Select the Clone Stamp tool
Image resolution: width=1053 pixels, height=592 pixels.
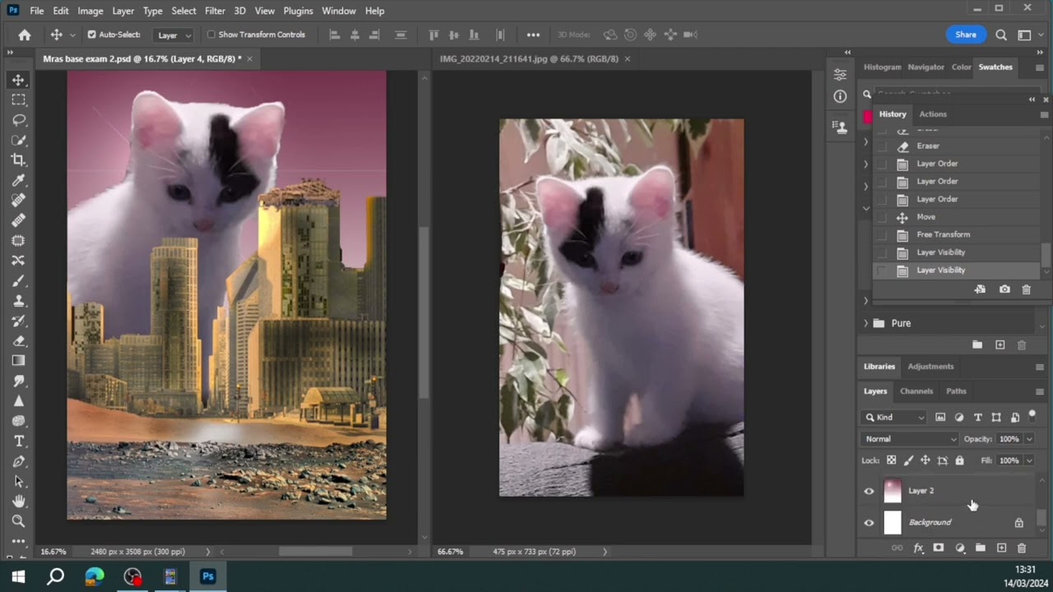[x=18, y=300]
